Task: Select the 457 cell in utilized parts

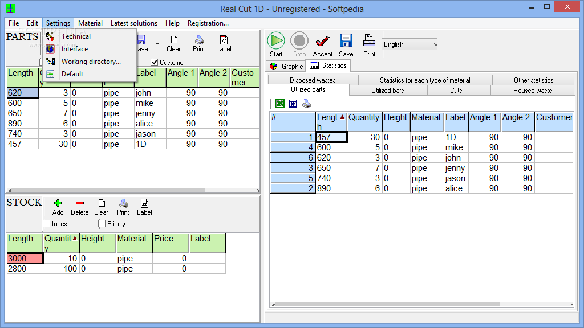Action: (331, 137)
